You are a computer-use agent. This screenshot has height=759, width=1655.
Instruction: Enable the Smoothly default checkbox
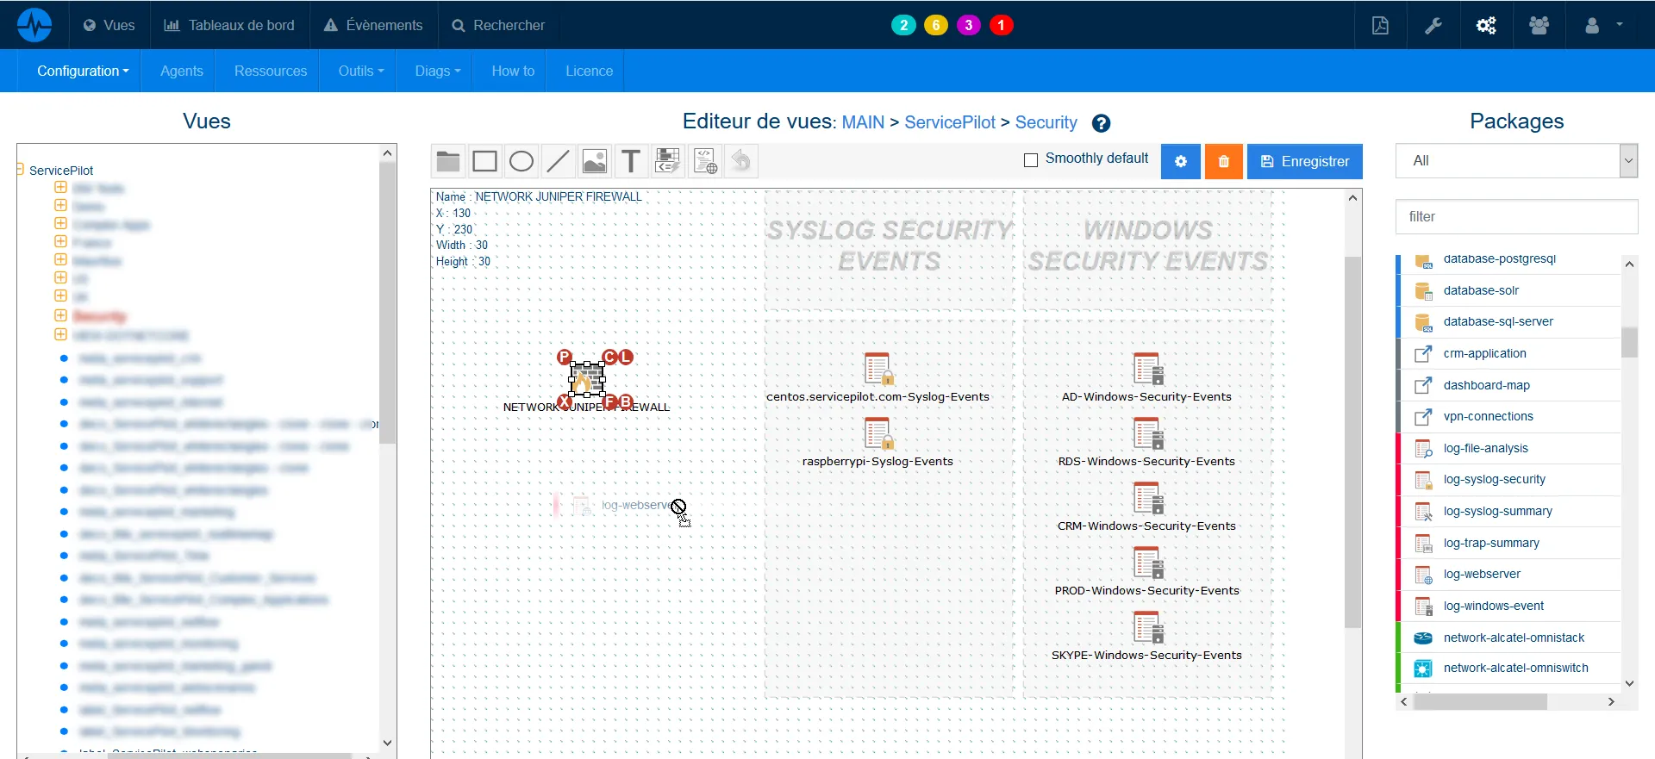1030,160
